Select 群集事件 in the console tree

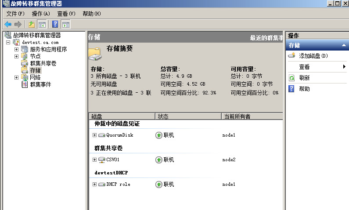(x=40, y=84)
